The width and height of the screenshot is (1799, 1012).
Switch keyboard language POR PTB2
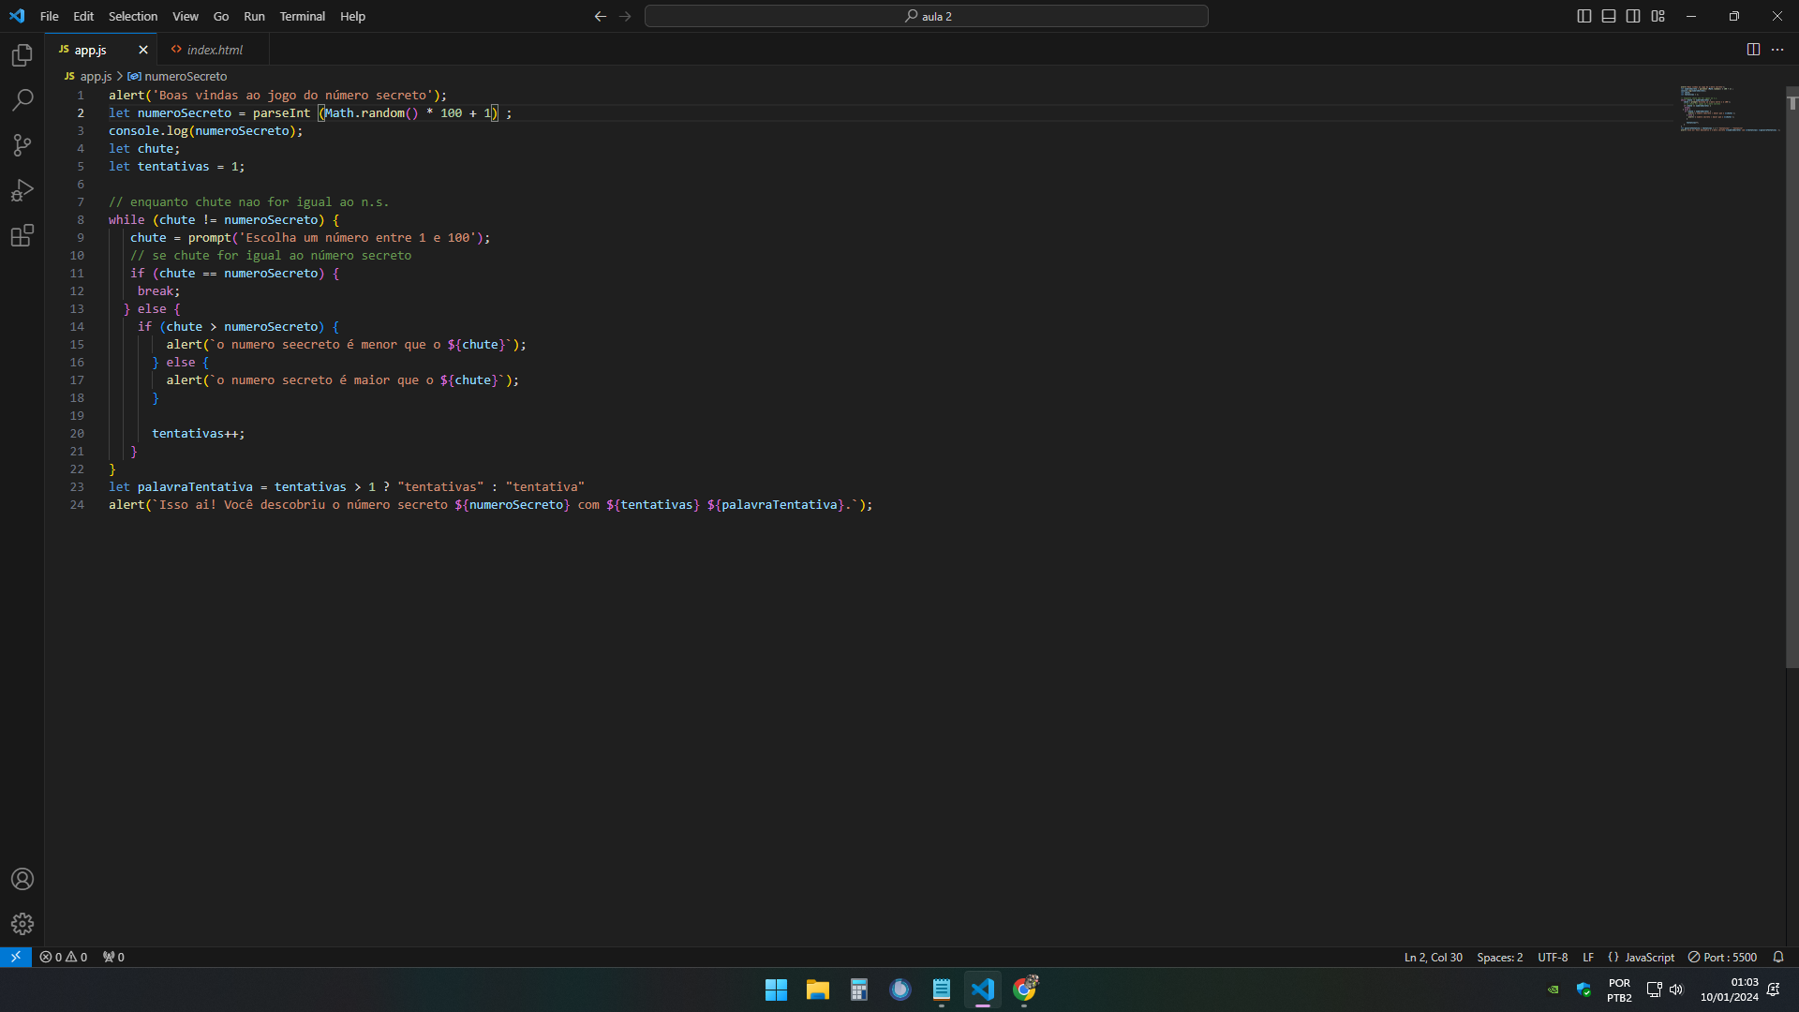coord(1619,990)
